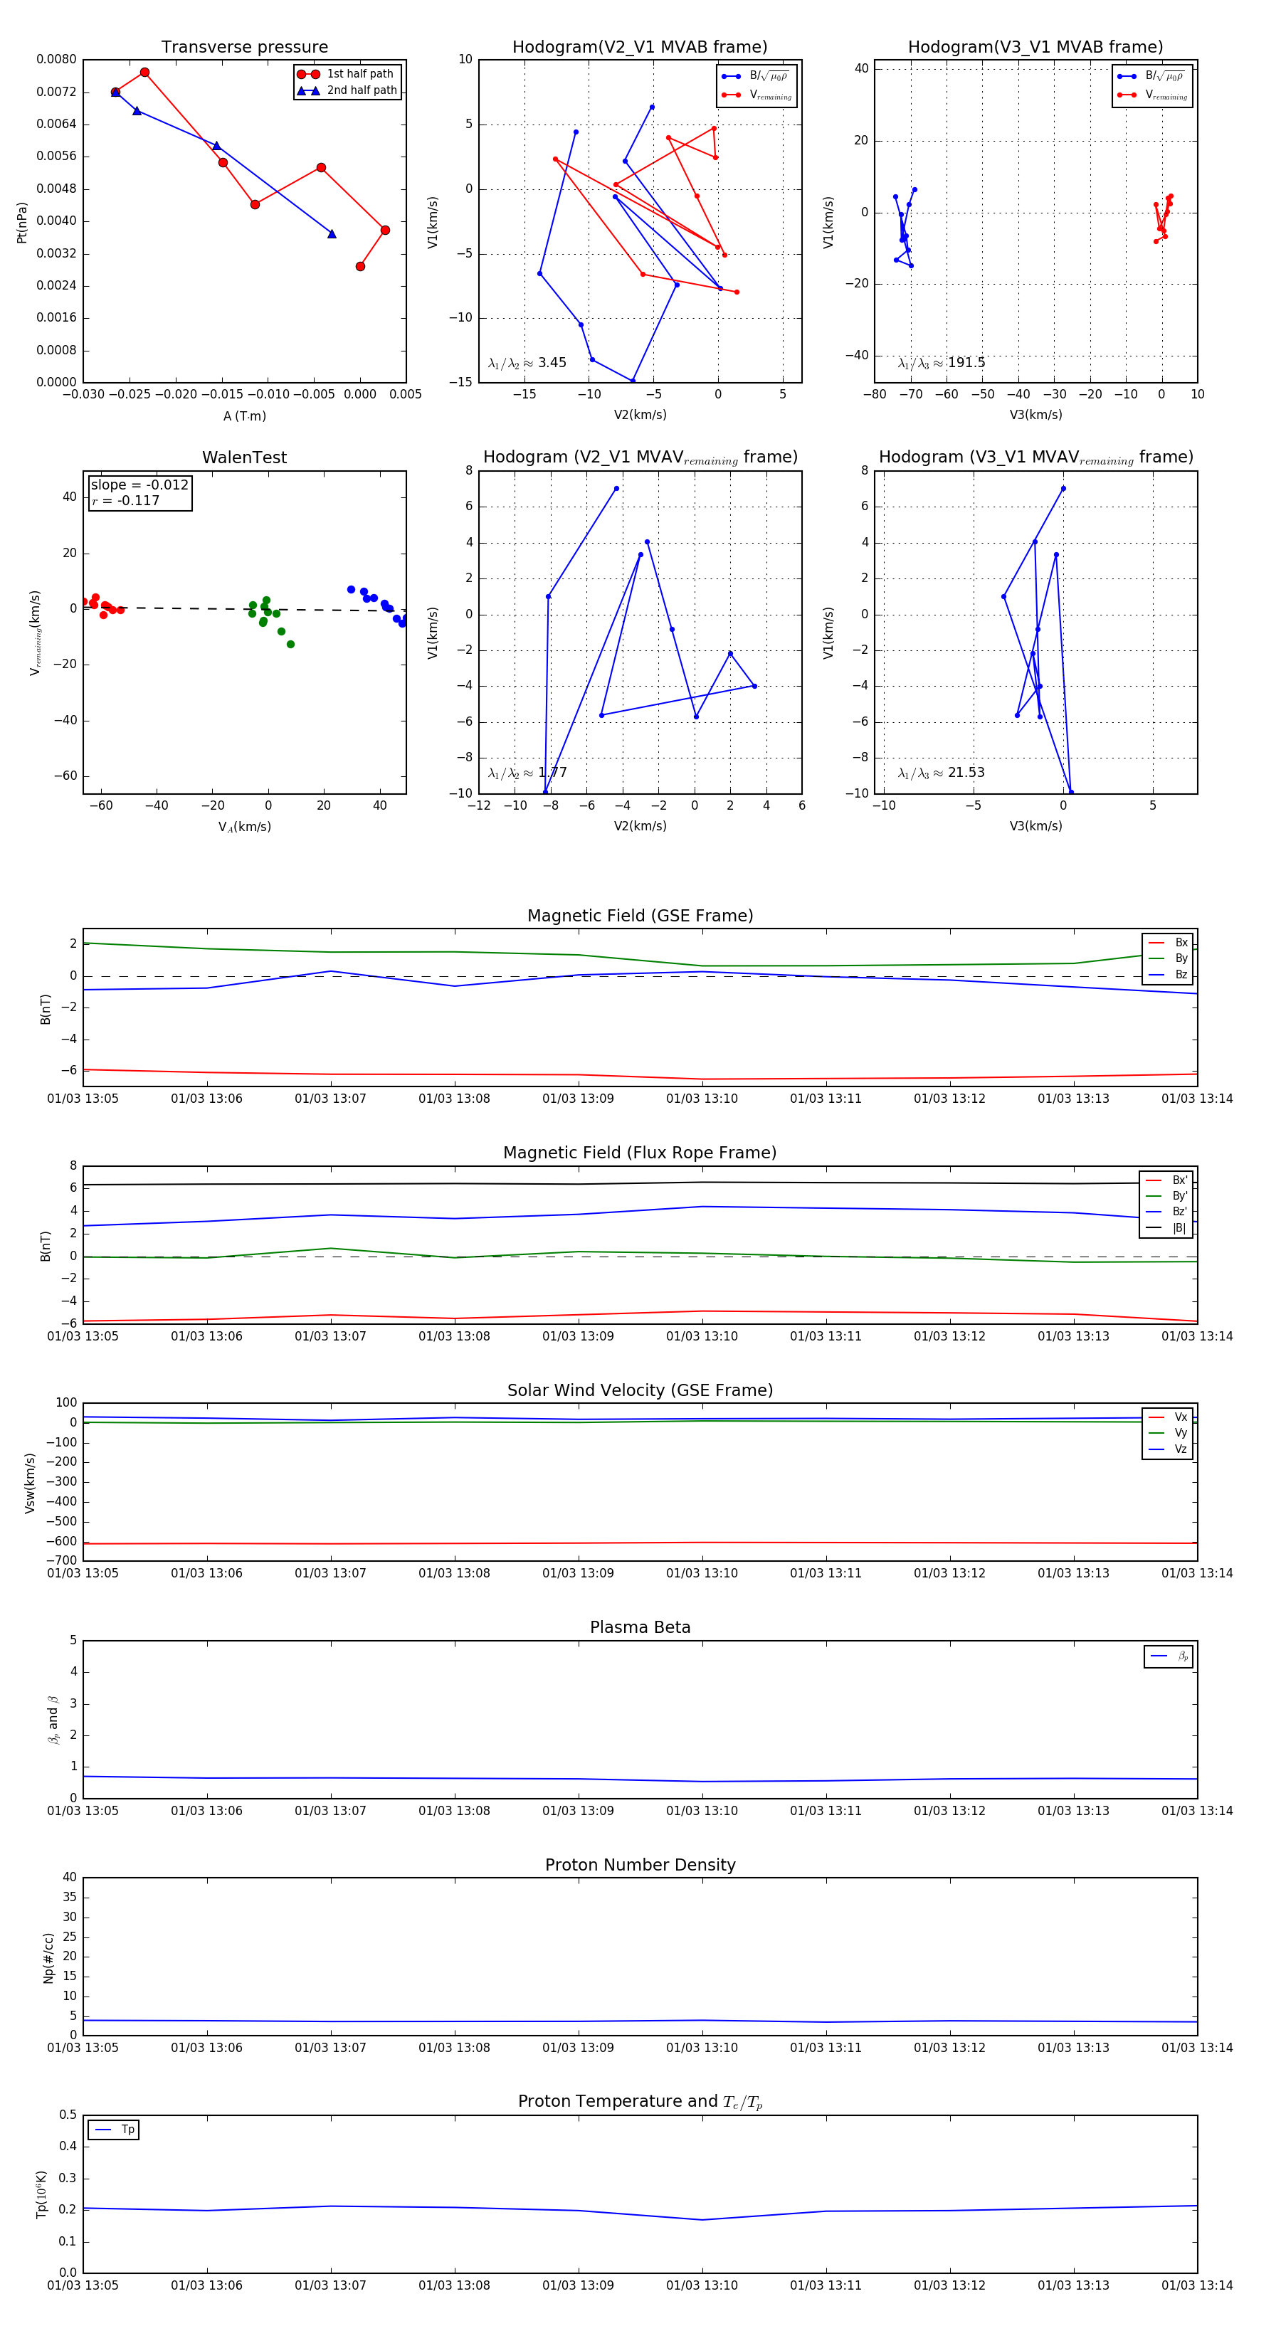Click the 'Proton Number Density' title
Viewport: 1281px width, 2348px height.
coord(640,1865)
